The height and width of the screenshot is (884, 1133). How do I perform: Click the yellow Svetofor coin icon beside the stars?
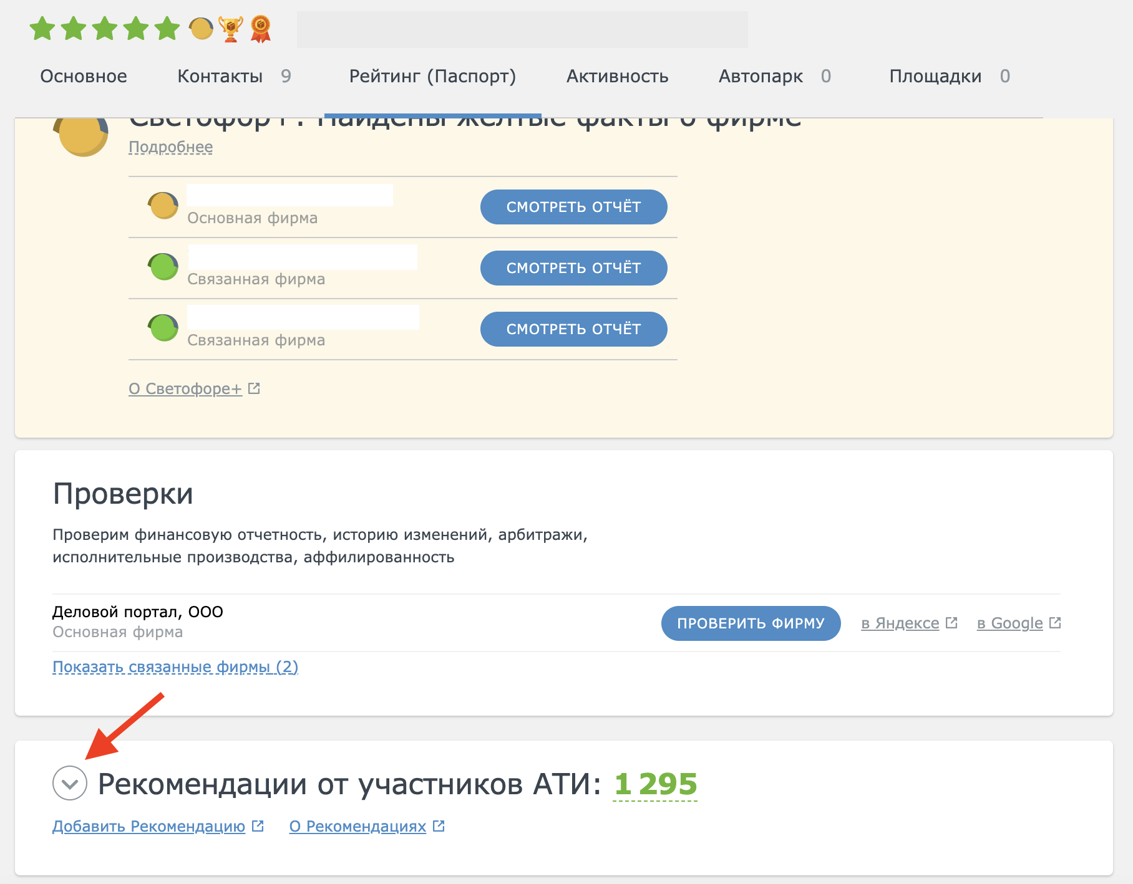(x=201, y=29)
